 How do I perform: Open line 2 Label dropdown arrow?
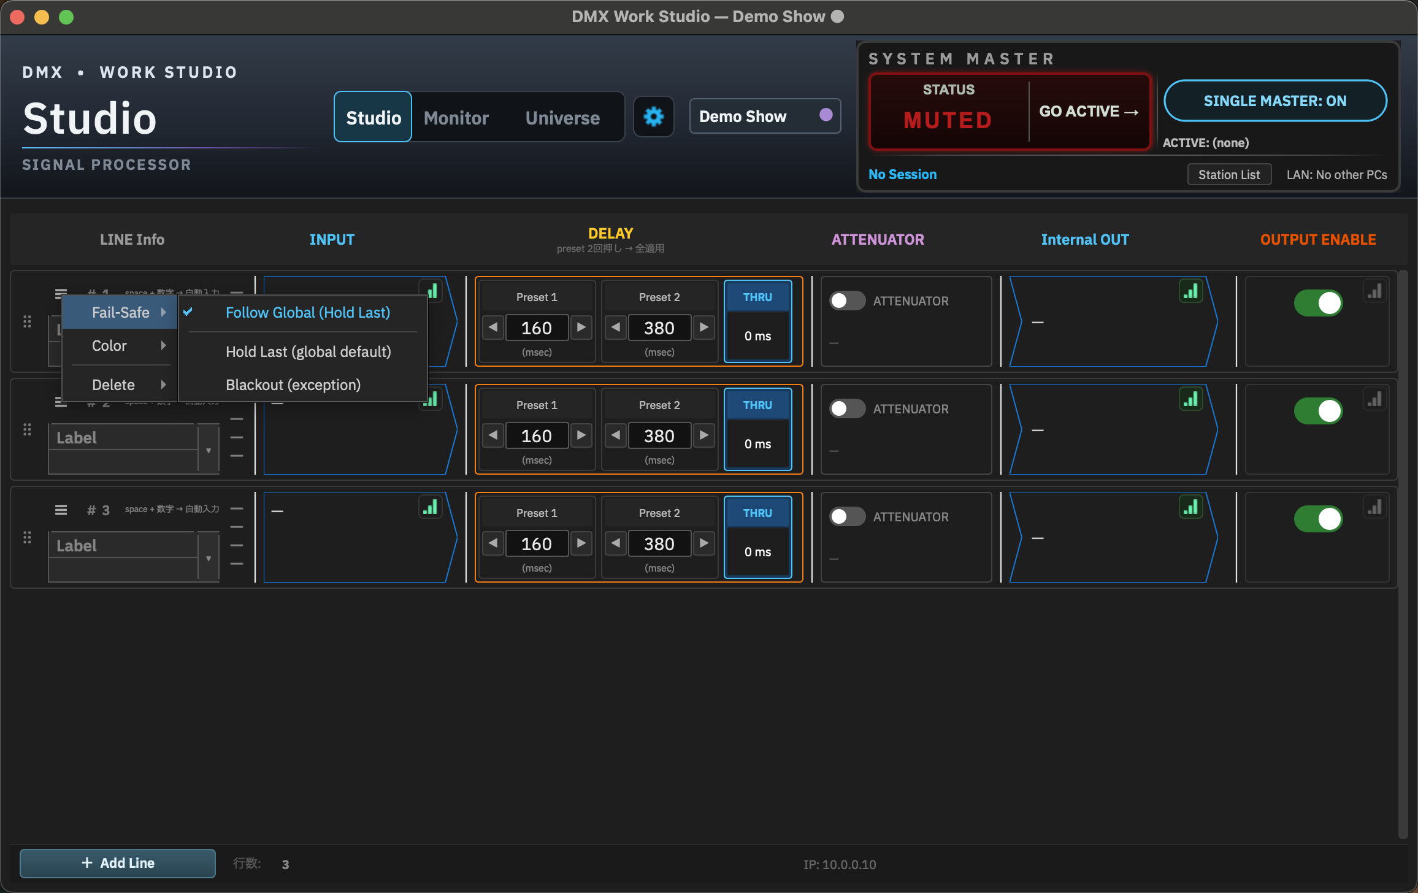click(209, 450)
